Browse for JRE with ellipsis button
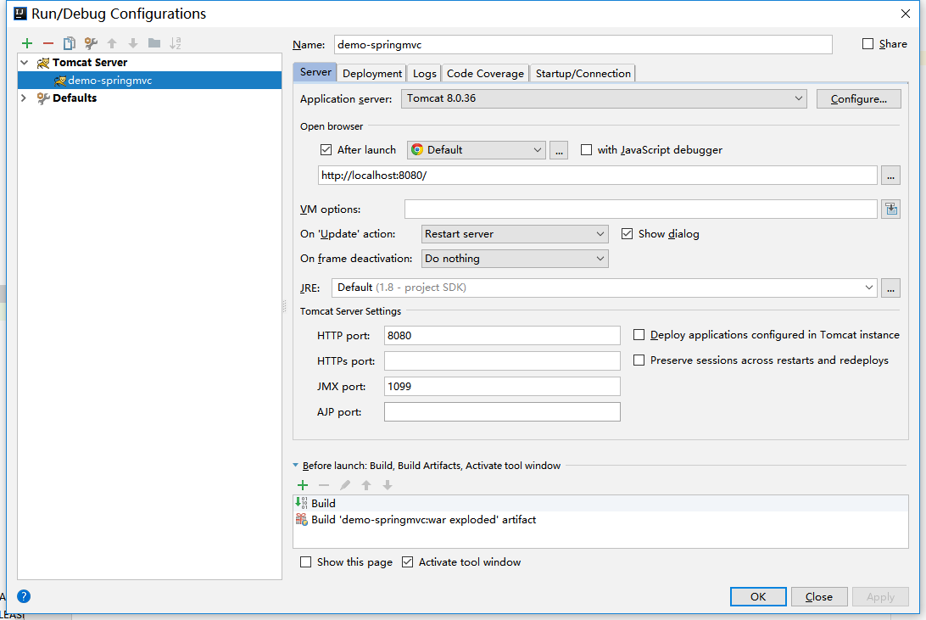This screenshot has height=620, width=926. pos(890,288)
